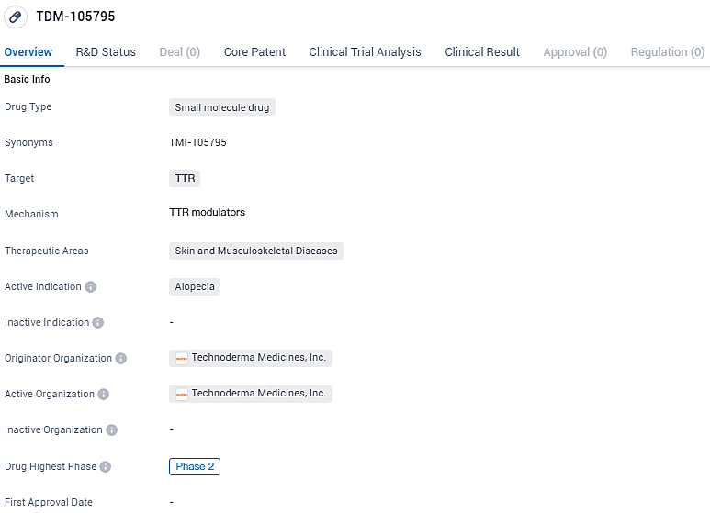Click info icon beside Inactive Organization
Screen dimensions: 710x513
pyautogui.click(x=112, y=430)
